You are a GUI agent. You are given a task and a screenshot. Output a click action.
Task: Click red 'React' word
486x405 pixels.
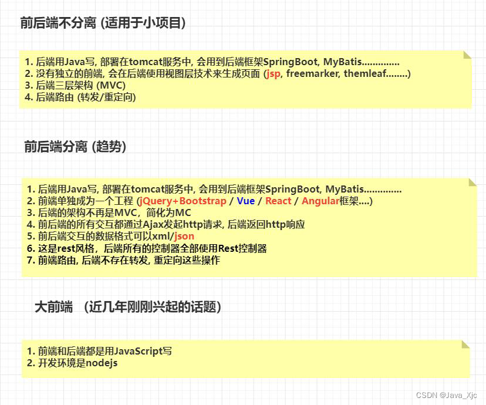point(278,201)
